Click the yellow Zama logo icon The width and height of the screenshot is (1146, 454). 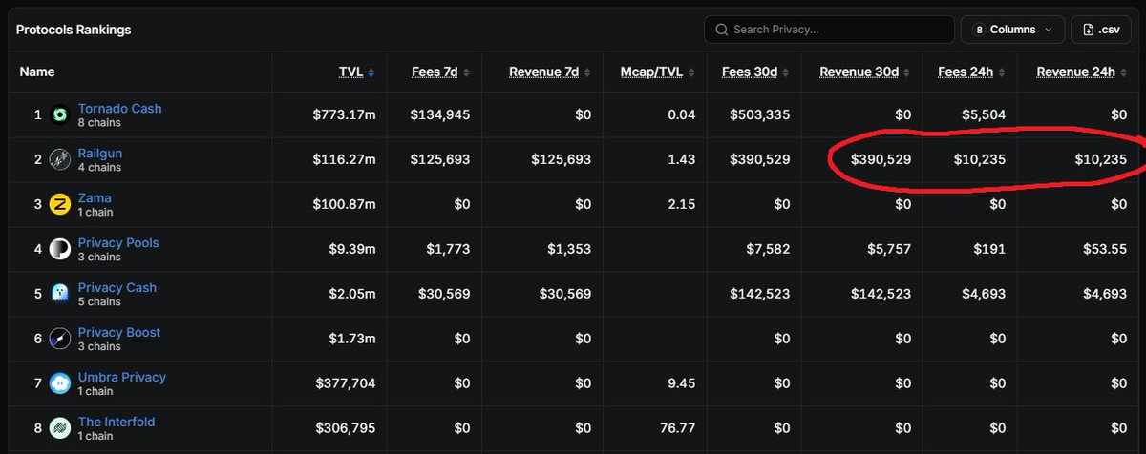pos(60,204)
